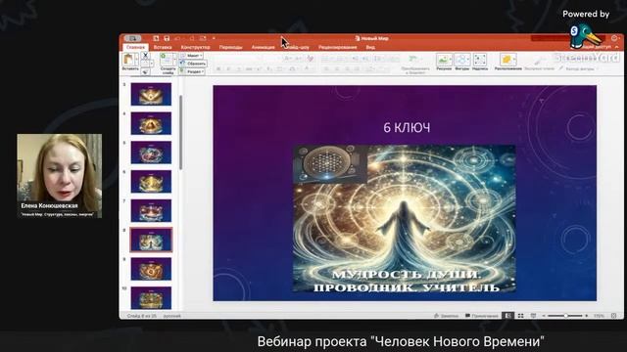Image resolution: width=627 pixels, height=352 pixels.
Task: Open Reading view icon in status bar
Action: pos(533,316)
